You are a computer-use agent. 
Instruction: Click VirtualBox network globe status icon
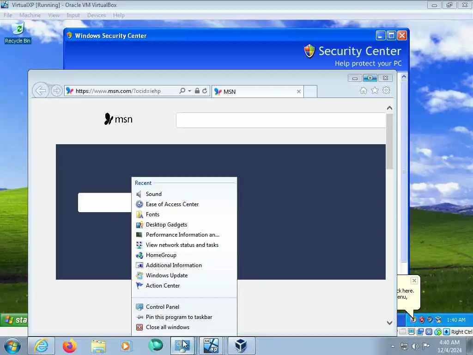point(438,332)
